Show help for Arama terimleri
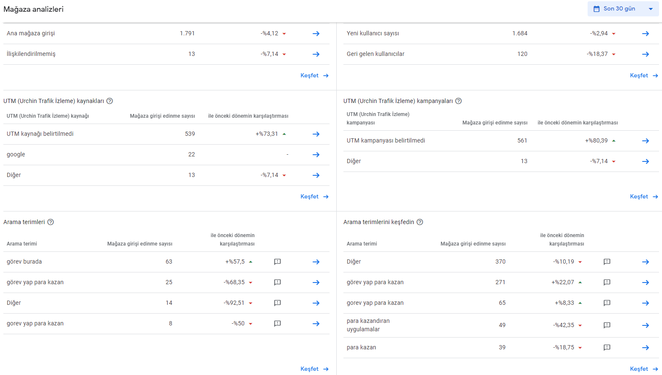The image size is (662, 375). [x=50, y=222]
